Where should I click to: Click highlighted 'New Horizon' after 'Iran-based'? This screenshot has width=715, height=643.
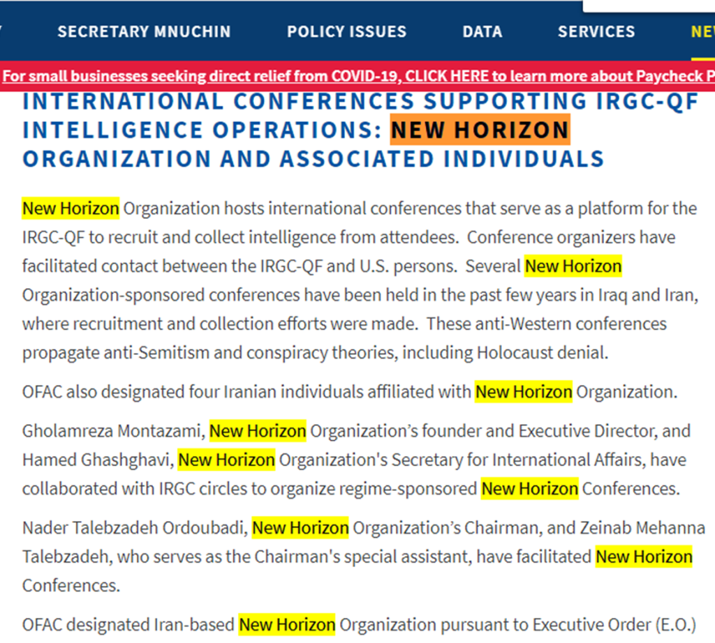point(287,625)
